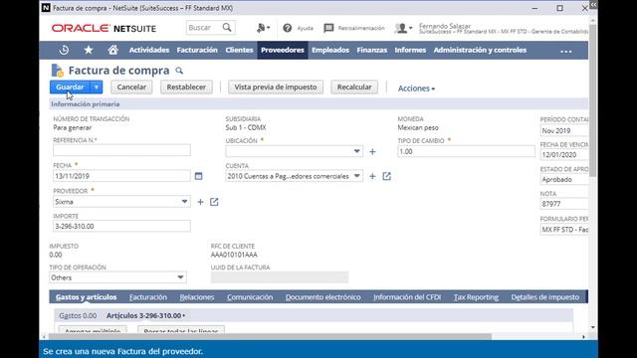Click the Tipo de cambio field

466,151
